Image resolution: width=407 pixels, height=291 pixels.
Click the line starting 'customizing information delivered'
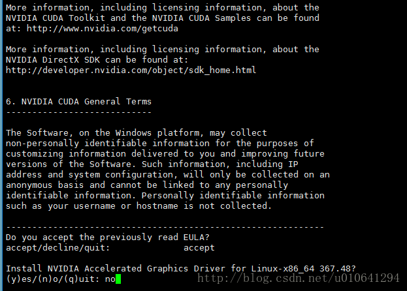point(165,154)
